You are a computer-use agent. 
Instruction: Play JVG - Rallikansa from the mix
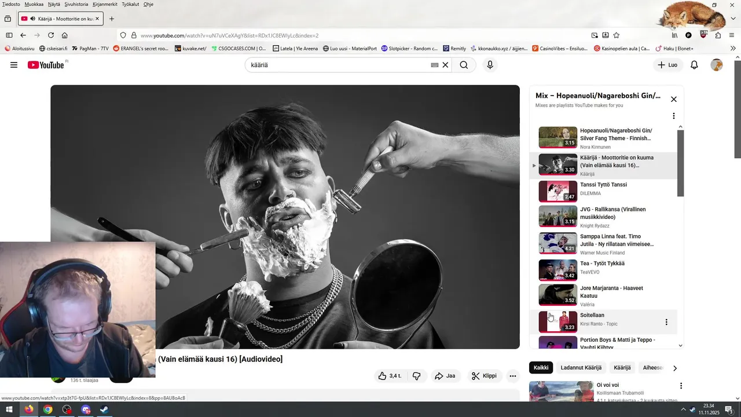click(x=603, y=217)
